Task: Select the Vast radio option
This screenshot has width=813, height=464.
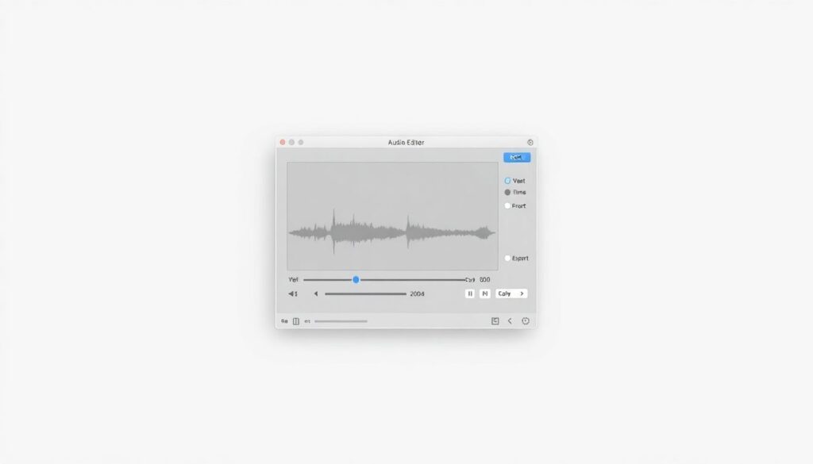Action: [508, 181]
